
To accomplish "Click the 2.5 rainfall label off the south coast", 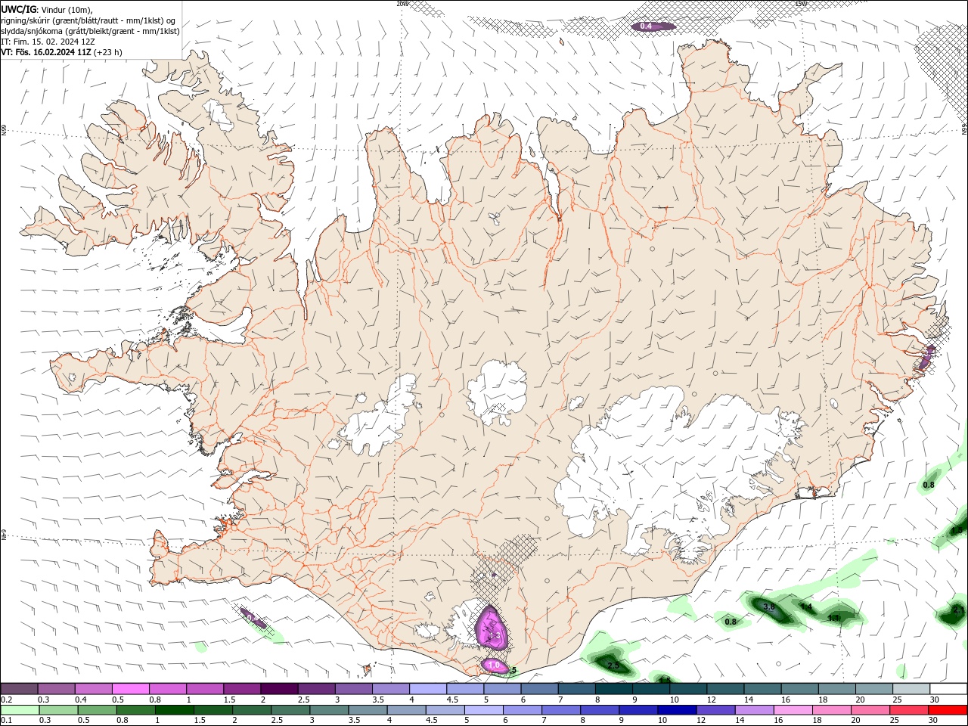I will click(613, 665).
